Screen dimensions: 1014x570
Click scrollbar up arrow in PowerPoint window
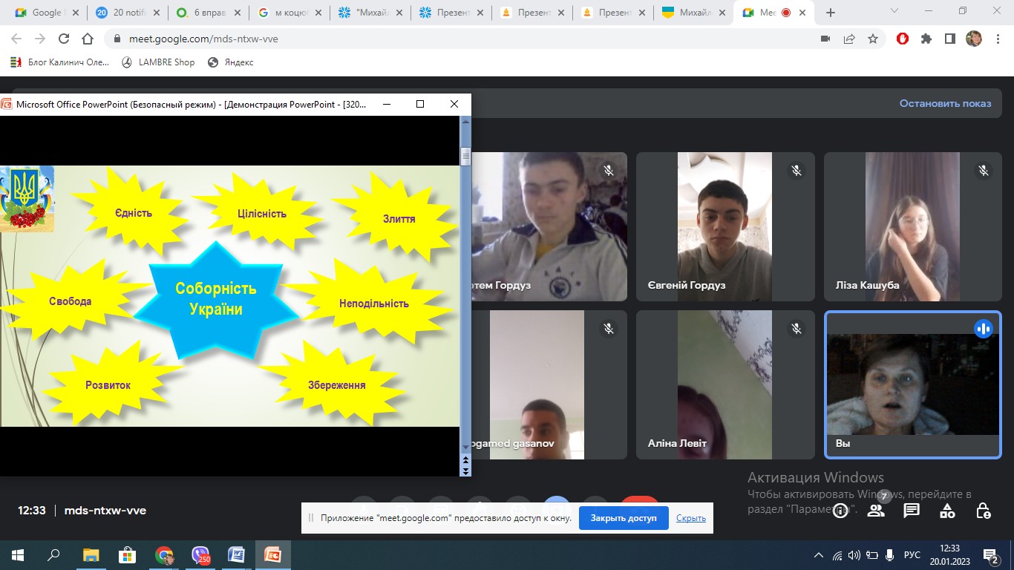point(466,122)
